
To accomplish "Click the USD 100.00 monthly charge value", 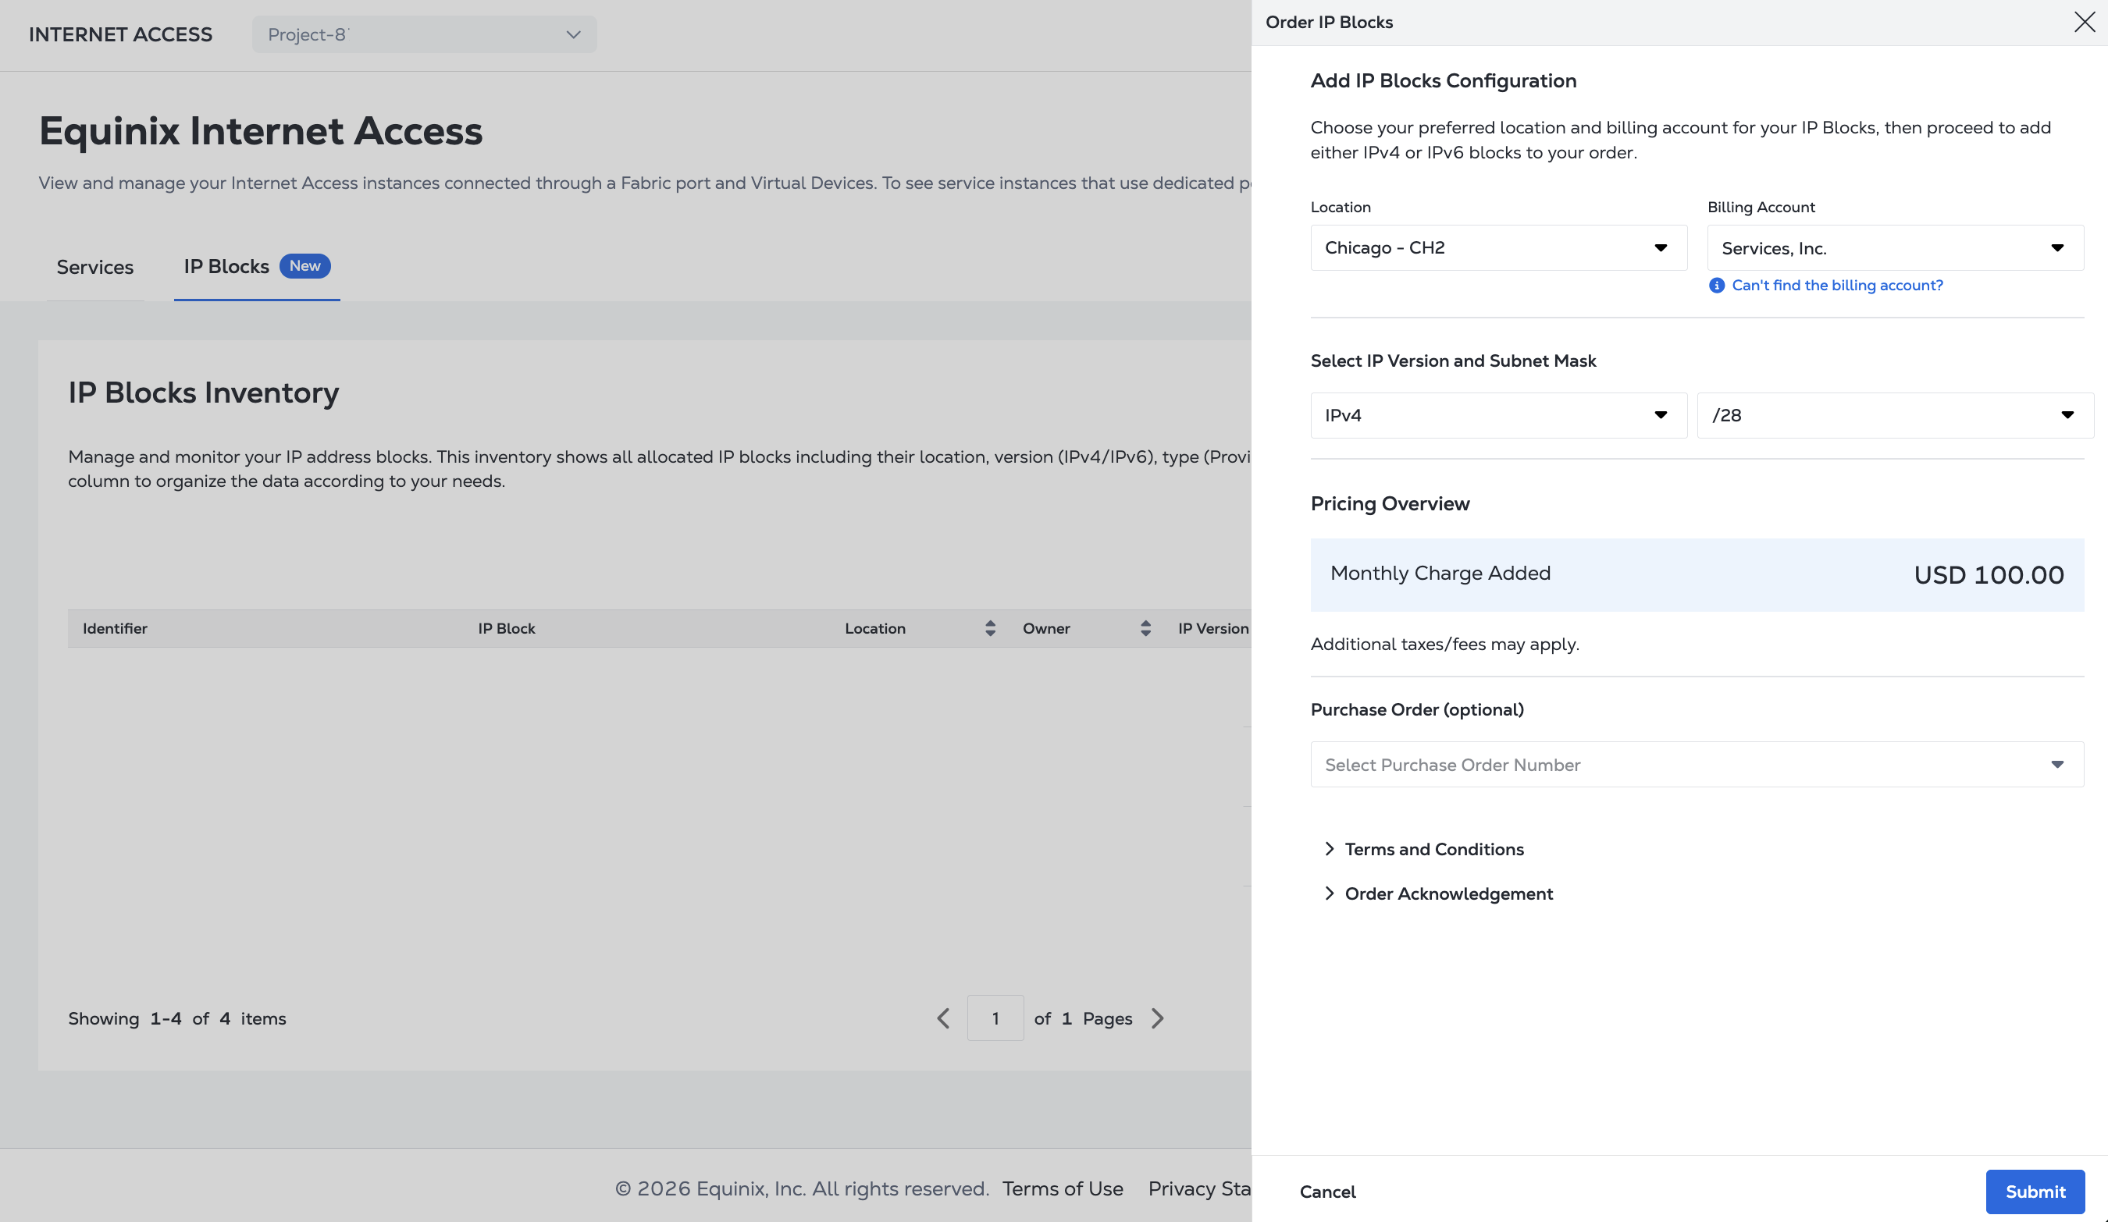I will click(x=1989, y=575).
